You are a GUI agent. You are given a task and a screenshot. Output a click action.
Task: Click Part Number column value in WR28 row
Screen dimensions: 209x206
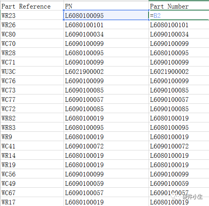(179, 52)
